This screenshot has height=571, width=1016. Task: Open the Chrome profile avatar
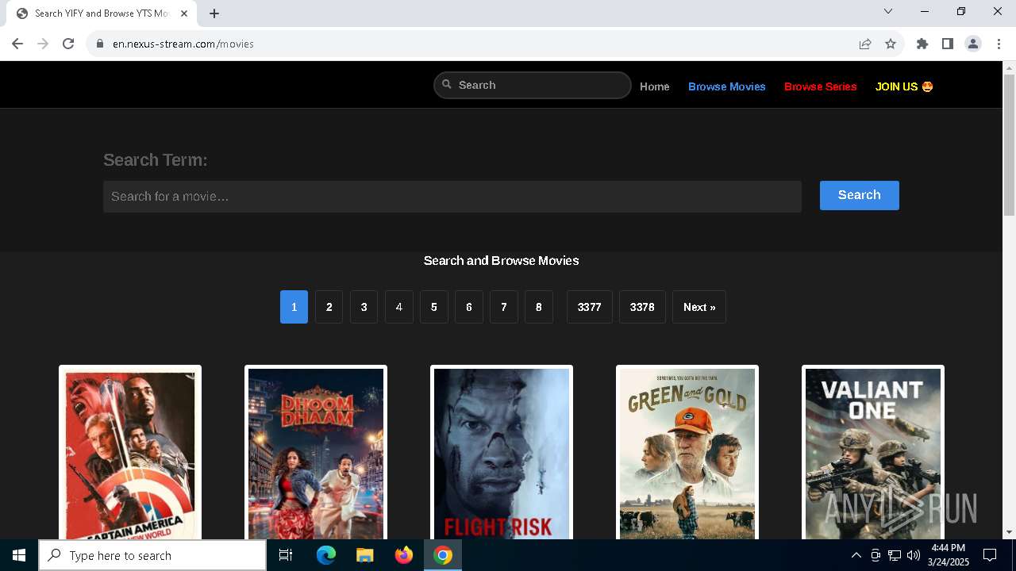click(x=973, y=44)
